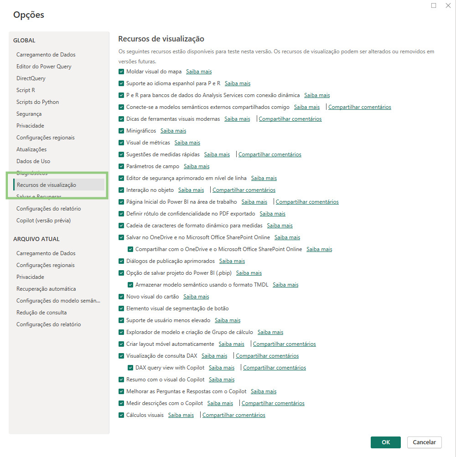Select Recuperação automática in sidebar

[x=46, y=289]
